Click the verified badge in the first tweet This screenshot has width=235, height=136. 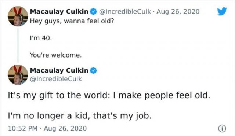(93, 12)
